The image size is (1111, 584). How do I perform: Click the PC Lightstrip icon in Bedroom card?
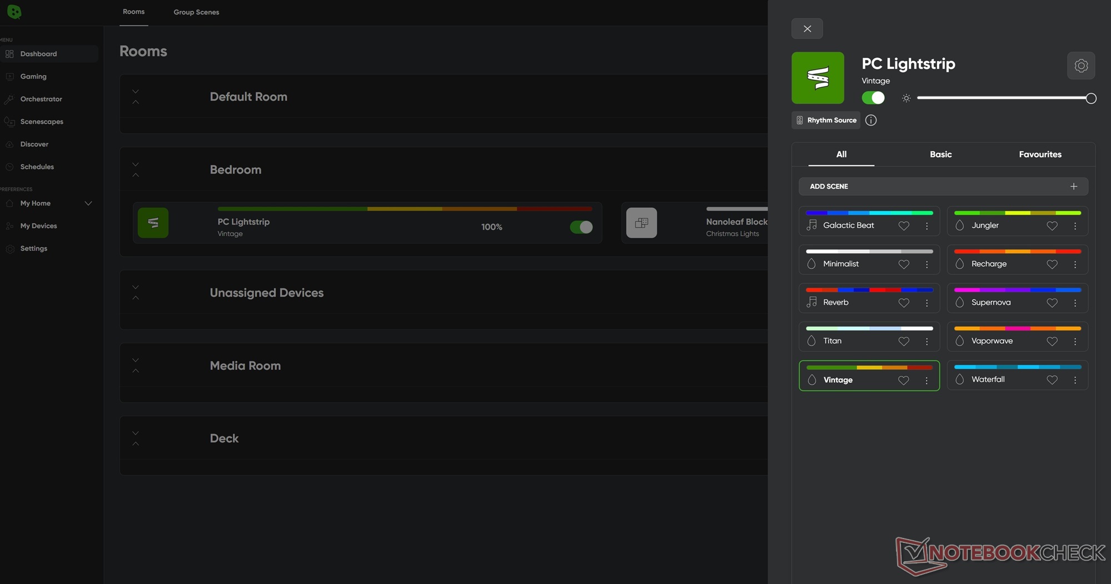153,222
